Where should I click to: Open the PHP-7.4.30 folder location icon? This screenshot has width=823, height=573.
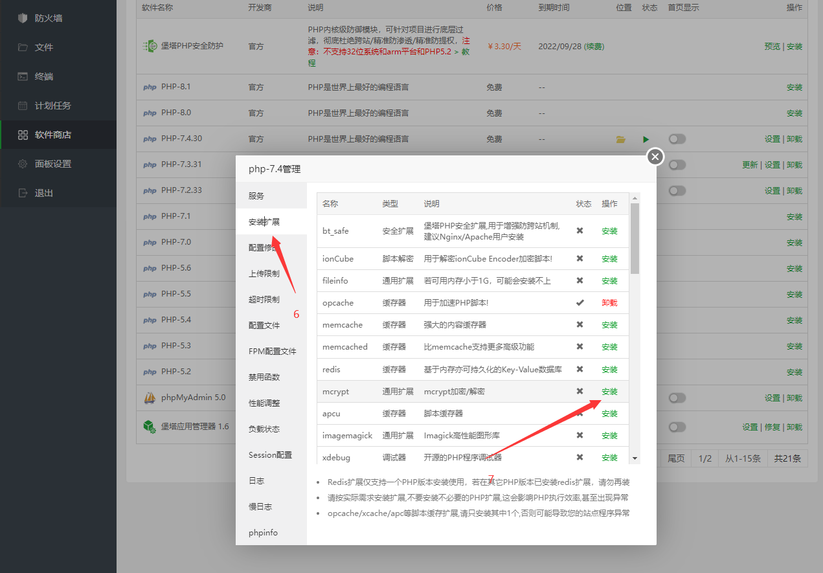621,139
